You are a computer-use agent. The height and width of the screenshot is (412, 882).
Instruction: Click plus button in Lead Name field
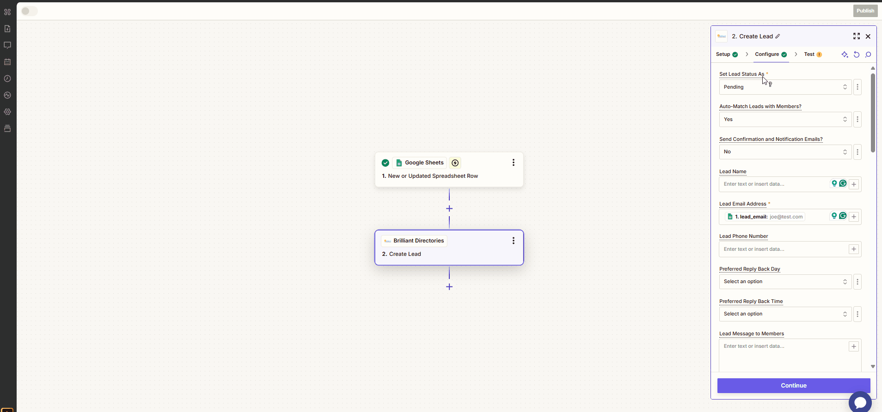[854, 184]
